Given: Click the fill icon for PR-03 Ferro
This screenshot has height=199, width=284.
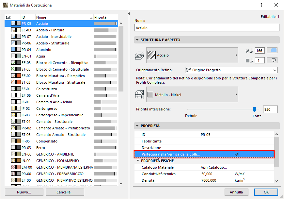Looking at the screenshot, I should (13, 147).
